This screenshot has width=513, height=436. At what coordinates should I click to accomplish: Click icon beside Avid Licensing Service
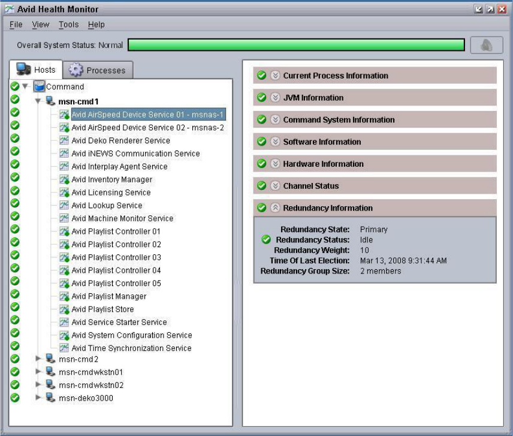64,192
